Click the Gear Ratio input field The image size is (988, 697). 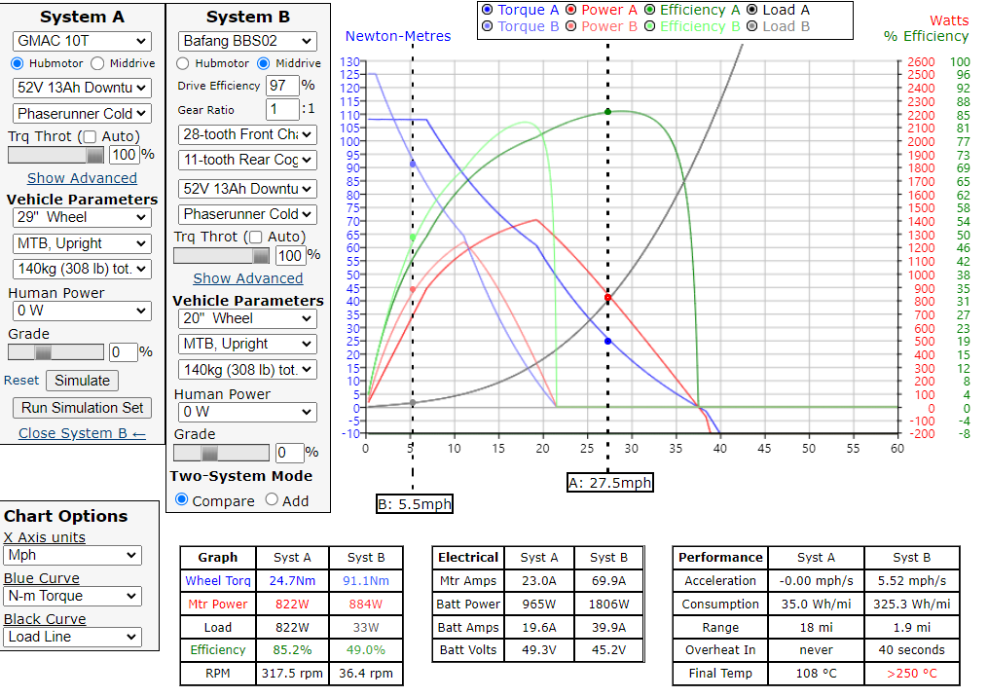282,110
